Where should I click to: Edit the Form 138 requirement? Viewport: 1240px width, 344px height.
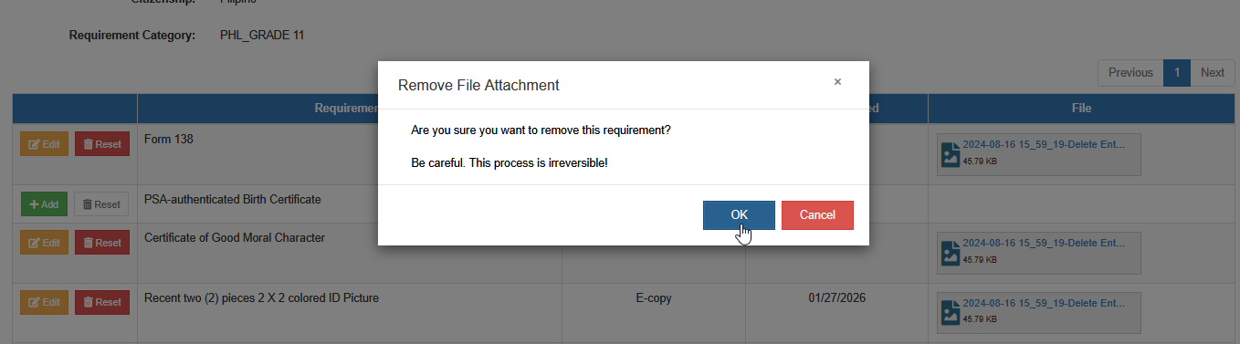(44, 144)
